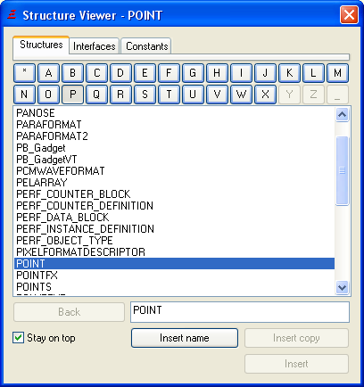
Task: Click scrollbar down arrow in structure list
Action: click(x=343, y=288)
